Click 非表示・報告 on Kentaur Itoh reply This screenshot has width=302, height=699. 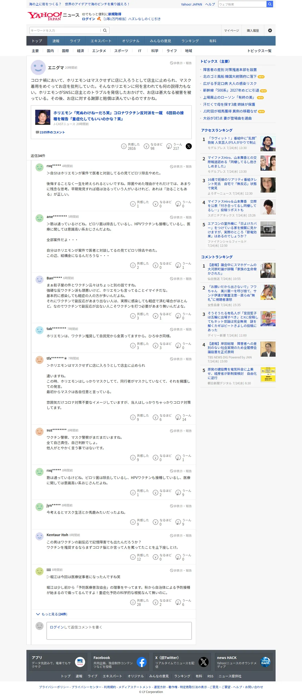[181, 535]
